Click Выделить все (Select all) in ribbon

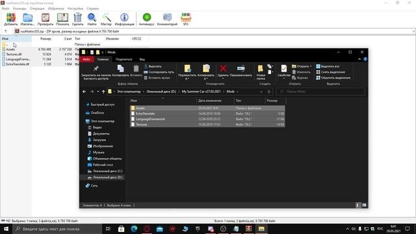point(328,66)
